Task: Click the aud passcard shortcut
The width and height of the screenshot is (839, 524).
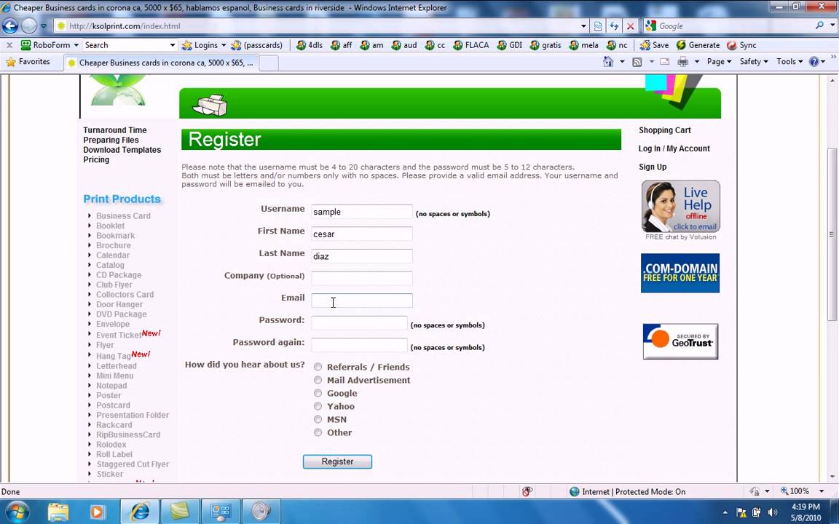Action: 404,45
